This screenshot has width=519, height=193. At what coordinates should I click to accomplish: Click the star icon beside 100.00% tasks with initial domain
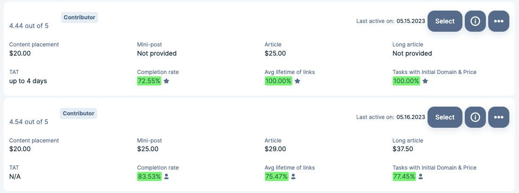pyautogui.click(x=425, y=81)
